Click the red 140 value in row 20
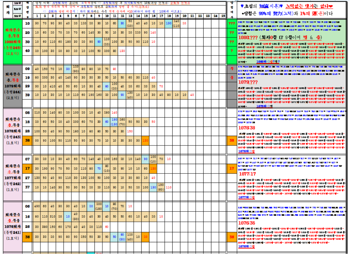This screenshot has height=254, width=350. [x=153, y=32]
